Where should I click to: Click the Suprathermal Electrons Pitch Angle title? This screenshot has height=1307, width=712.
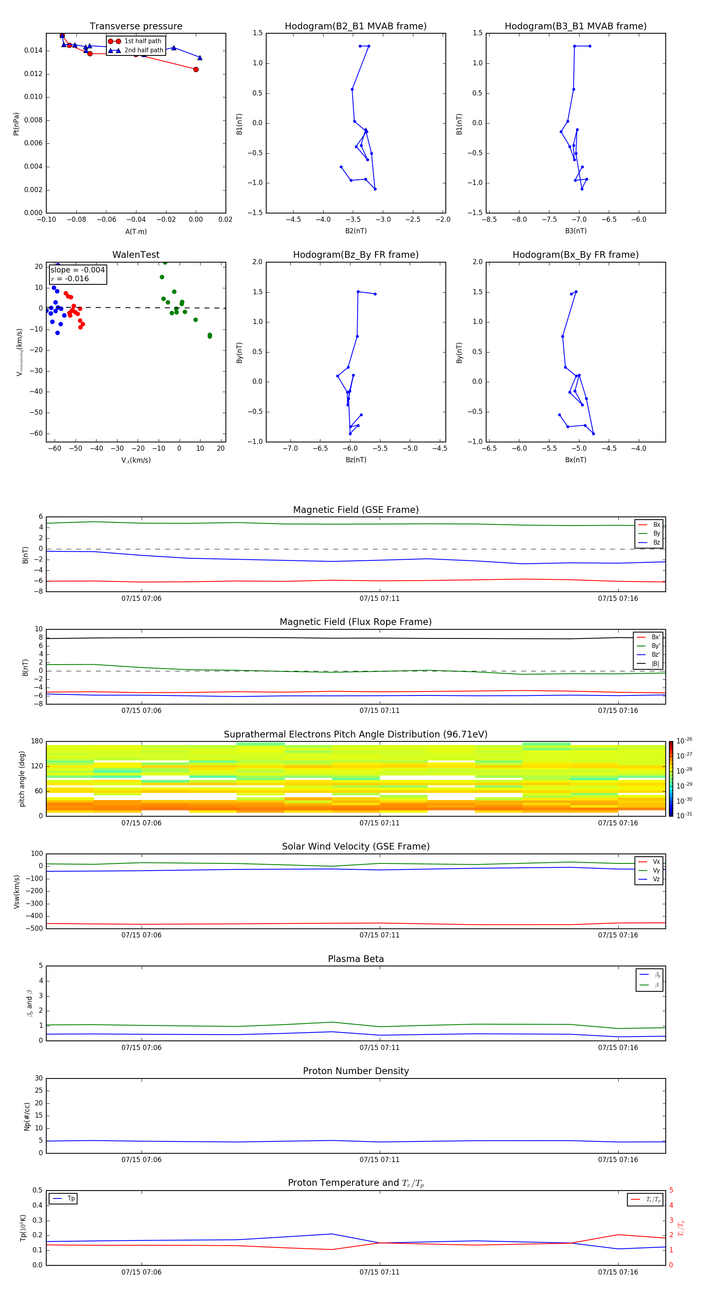(356, 735)
